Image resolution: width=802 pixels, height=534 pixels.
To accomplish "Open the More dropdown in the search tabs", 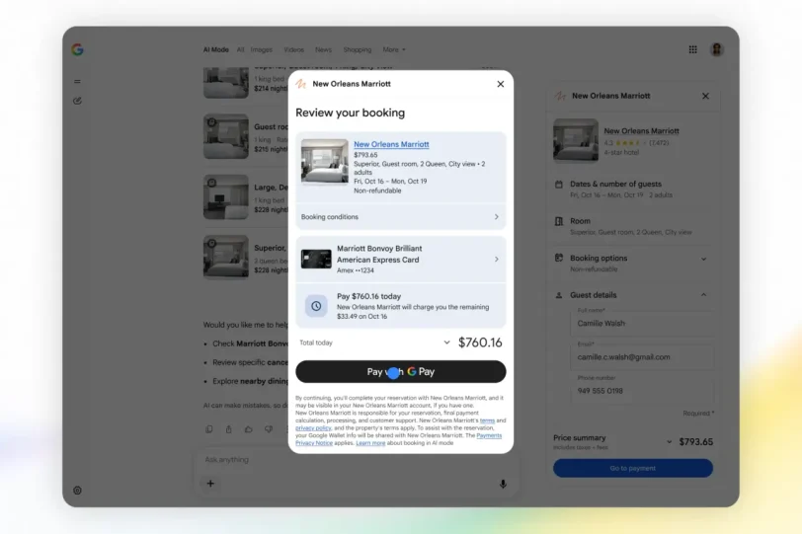I will click(x=394, y=49).
